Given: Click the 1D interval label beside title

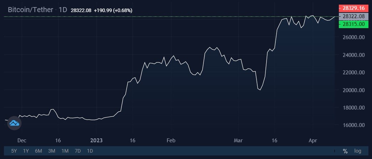Looking at the screenshot, I should (63, 10).
